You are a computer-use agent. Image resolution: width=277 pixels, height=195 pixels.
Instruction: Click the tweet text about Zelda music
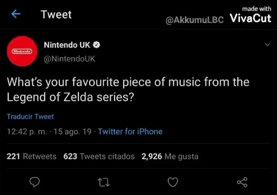point(128,90)
